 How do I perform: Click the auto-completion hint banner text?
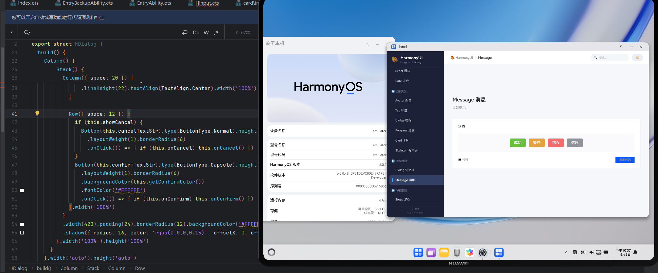(x=58, y=18)
